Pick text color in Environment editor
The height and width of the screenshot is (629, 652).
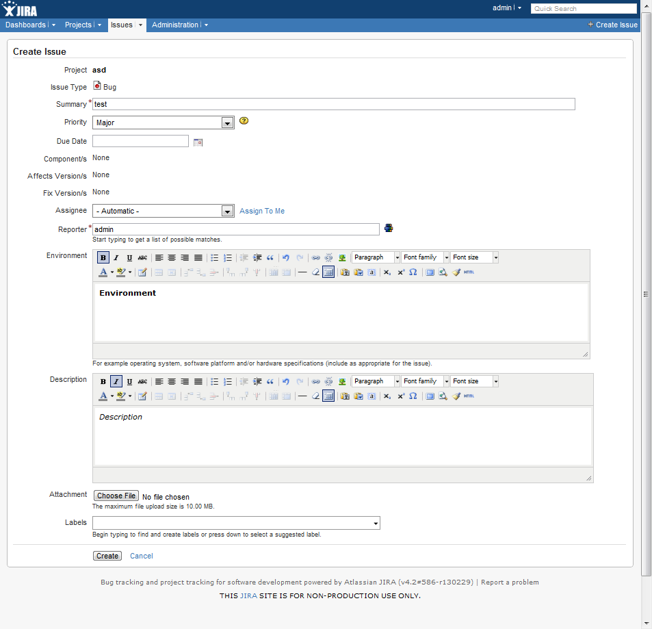[x=103, y=272]
